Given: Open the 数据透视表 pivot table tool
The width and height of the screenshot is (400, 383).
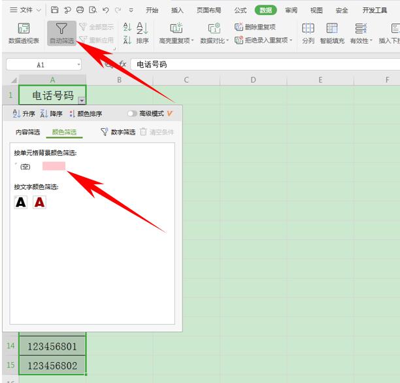Looking at the screenshot, I should click(24, 33).
